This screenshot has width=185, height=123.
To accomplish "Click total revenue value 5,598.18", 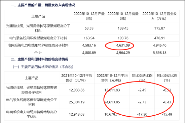I will pyautogui.click(x=159, y=53).
